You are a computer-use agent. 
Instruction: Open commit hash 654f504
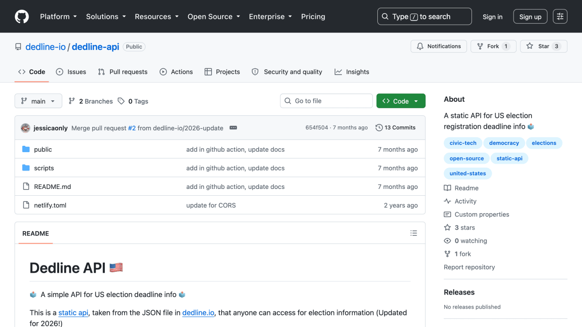click(x=317, y=128)
